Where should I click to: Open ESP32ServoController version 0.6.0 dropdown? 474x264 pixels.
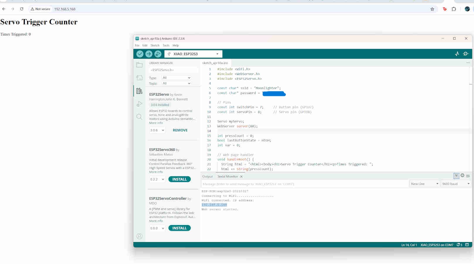(157, 228)
